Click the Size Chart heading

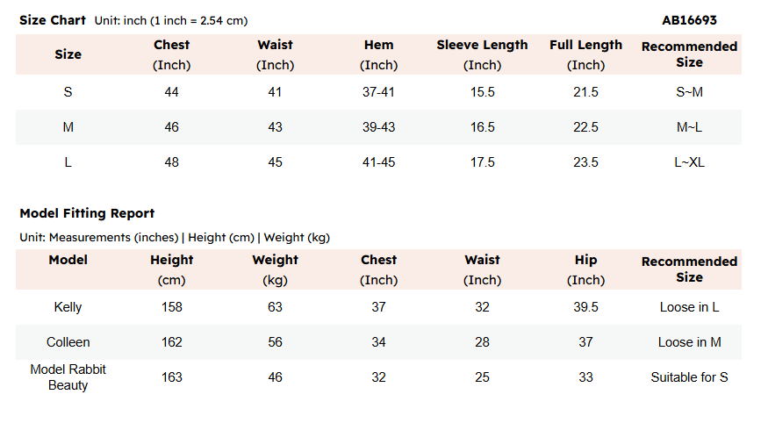click(53, 20)
